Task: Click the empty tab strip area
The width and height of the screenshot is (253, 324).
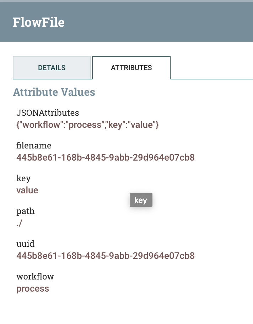Action: (213, 68)
